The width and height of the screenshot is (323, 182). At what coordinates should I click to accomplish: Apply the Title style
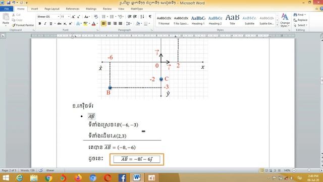coord(232,20)
